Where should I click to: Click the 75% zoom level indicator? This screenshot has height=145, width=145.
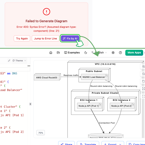40,133
